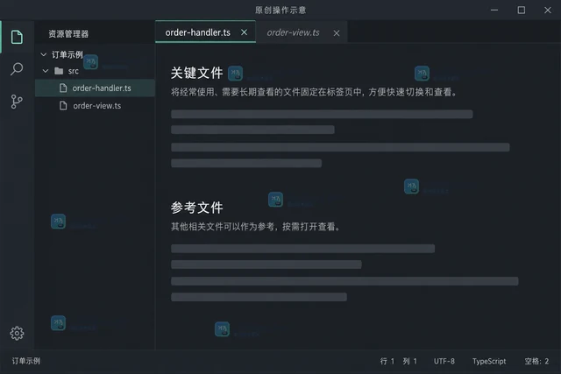Maximize the 原创操作示意 window
This screenshot has width=561, height=374.
point(522,10)
